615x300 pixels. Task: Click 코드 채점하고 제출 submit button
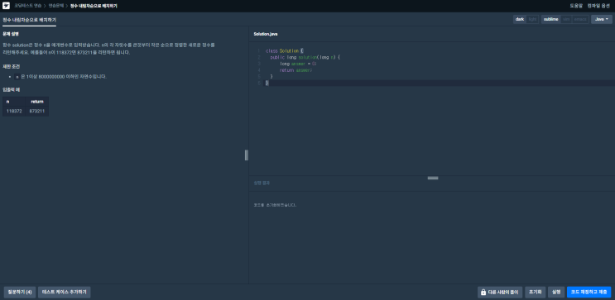[589, 293]
